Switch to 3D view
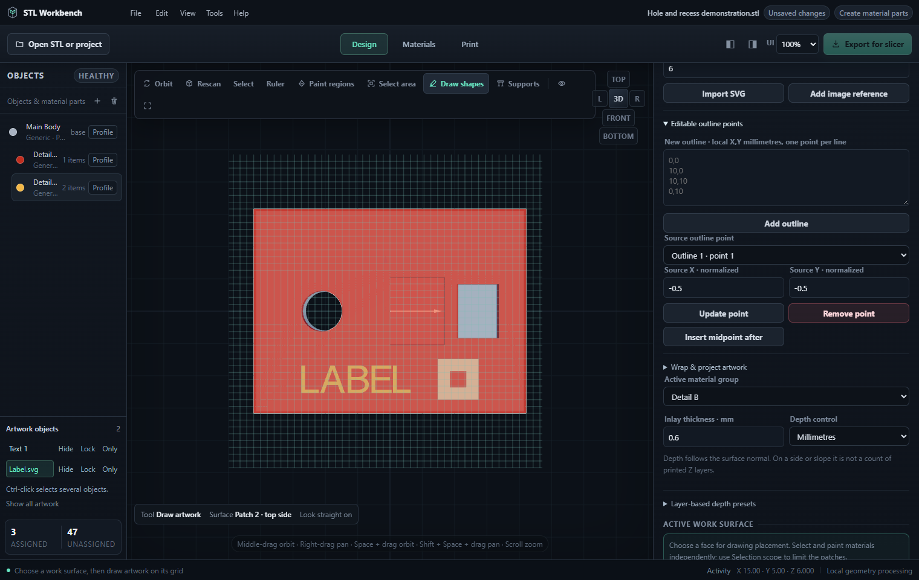This screenshot has width=919, height=580. pos(619,98)
